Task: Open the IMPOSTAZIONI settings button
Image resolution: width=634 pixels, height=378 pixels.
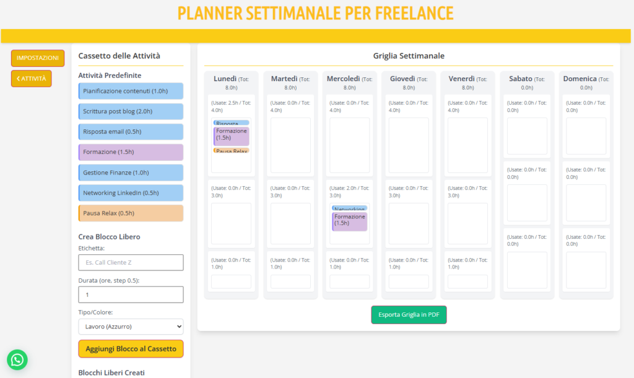Action: (38, 58)
